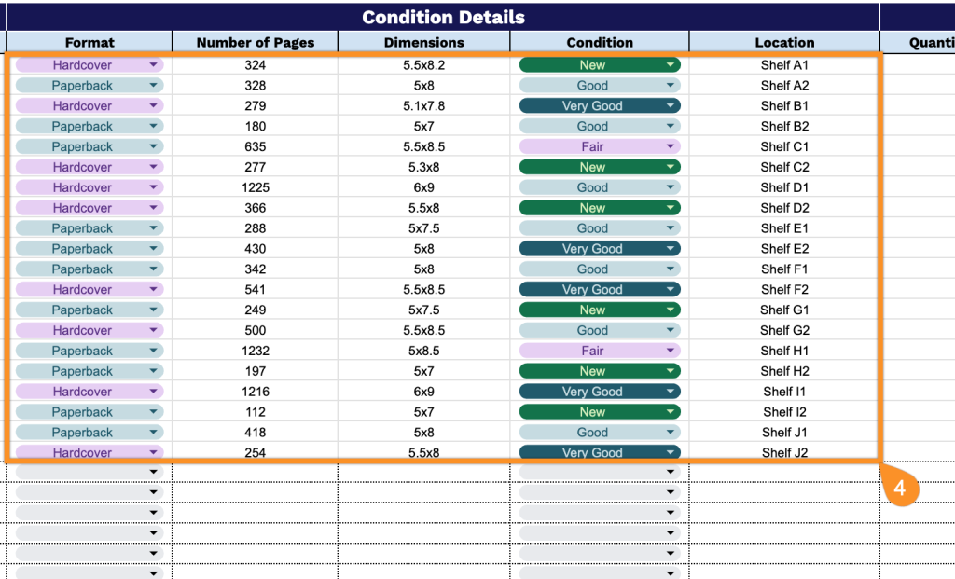Click the Dimensions column header

pyautogui.click(x=423, y=42)
